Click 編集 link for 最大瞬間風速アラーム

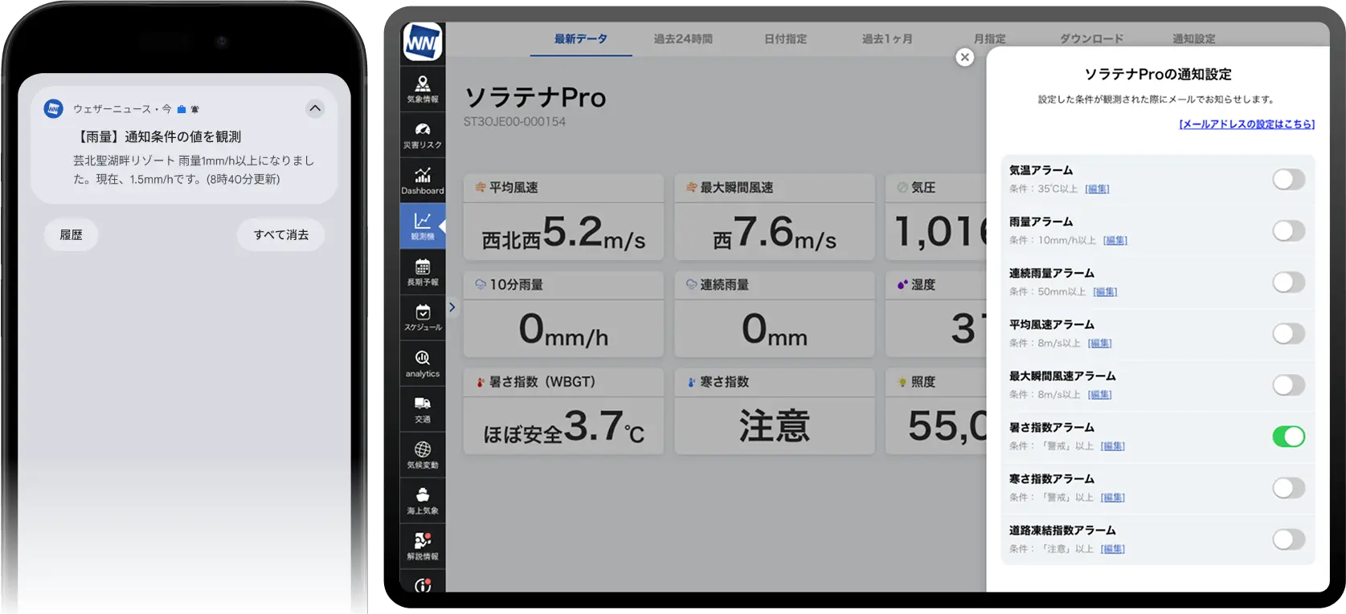(1099, 394)
